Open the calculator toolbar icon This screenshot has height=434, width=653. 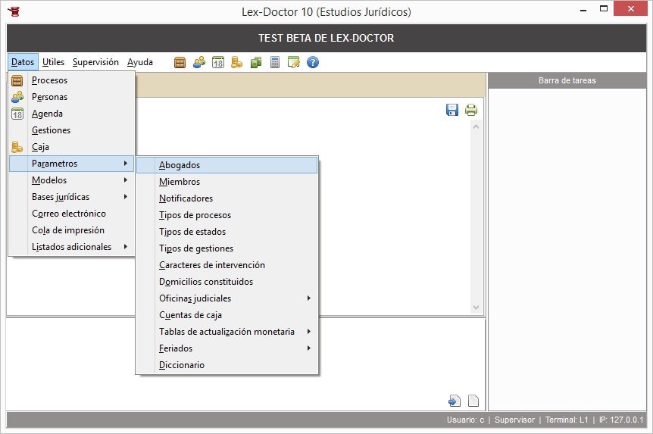pyautogui.click(x=275, y=62)
